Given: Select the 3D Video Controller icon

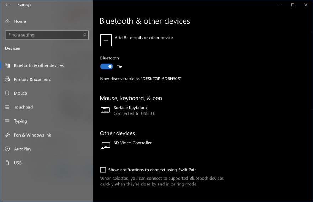Looking at the screenshot, I should coord(105,145).
